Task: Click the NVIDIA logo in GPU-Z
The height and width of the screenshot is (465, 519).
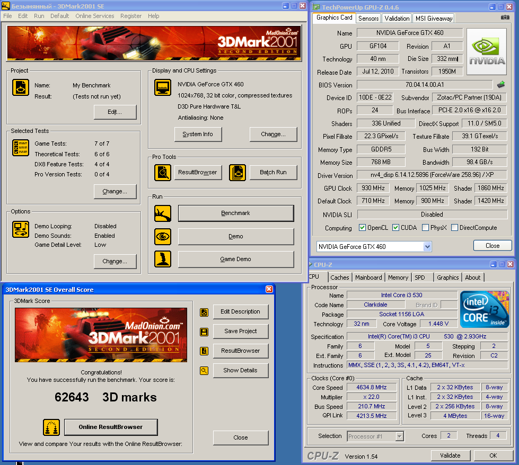Action: (x=487, y=51)
